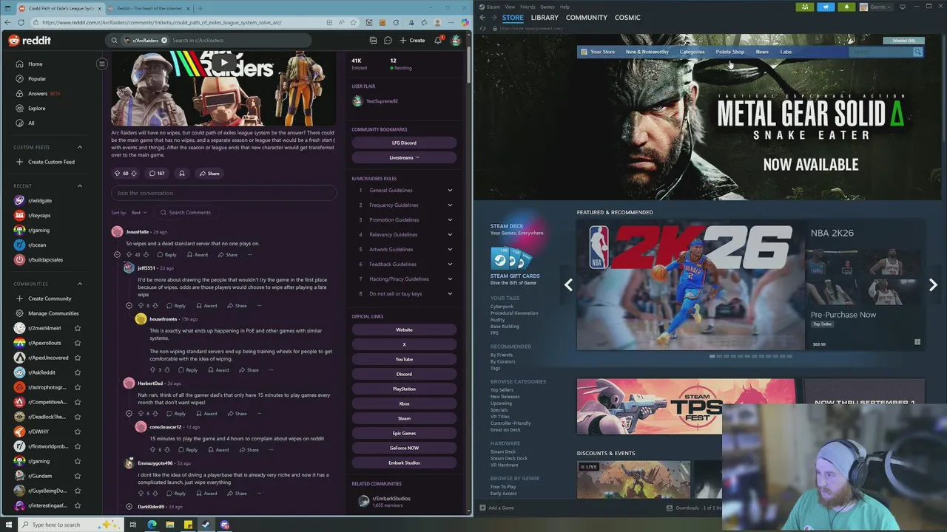Open Steam announcements megaphone icon
The width and height of the screenshot is (947, 532).
click(x=826, y=7)
